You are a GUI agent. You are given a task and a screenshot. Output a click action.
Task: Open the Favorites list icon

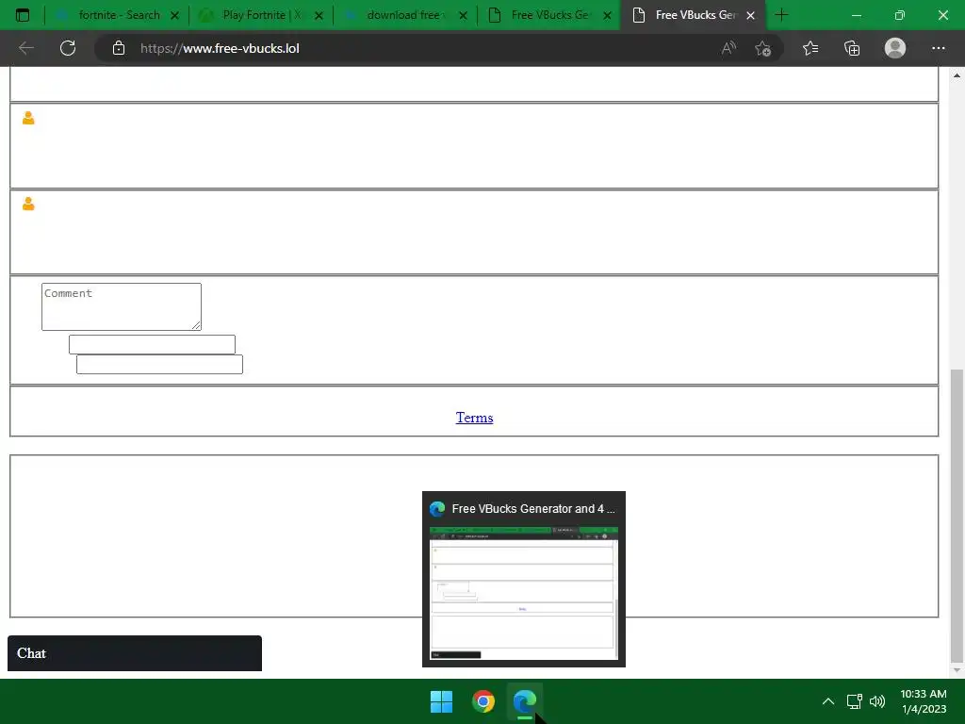(x=810, y=48)
